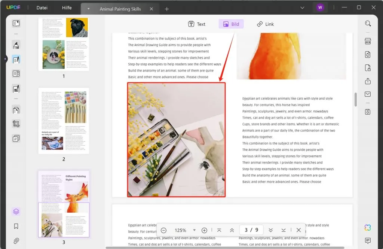Screen dimensions: 383x249
Task: Zoom out with the minus icon
Action: (x=164, y=230)
